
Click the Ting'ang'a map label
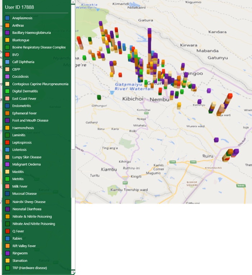(x=110, y=148)
